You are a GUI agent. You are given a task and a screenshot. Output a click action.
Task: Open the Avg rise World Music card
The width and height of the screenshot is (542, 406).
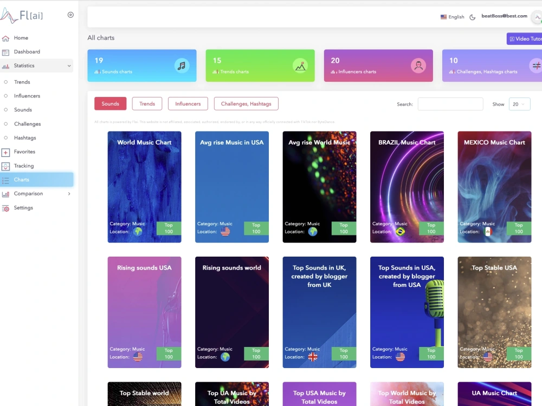pos(319,187)
